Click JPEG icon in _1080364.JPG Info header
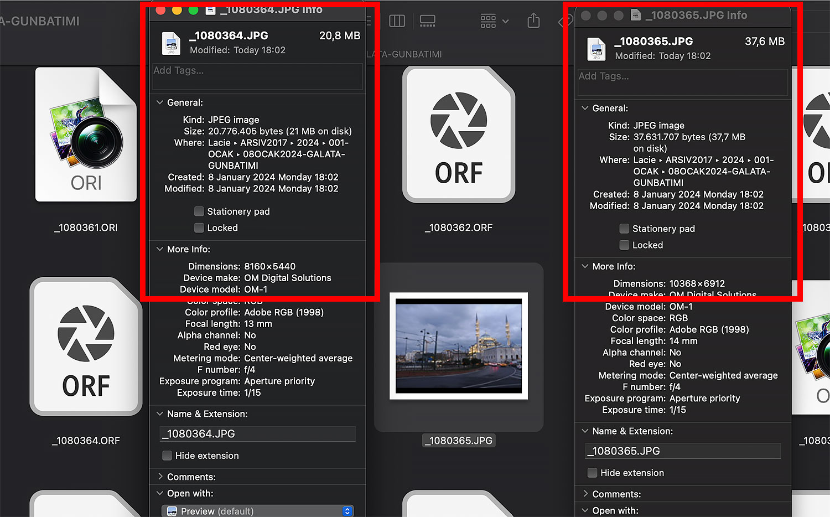 click(171, 43)
